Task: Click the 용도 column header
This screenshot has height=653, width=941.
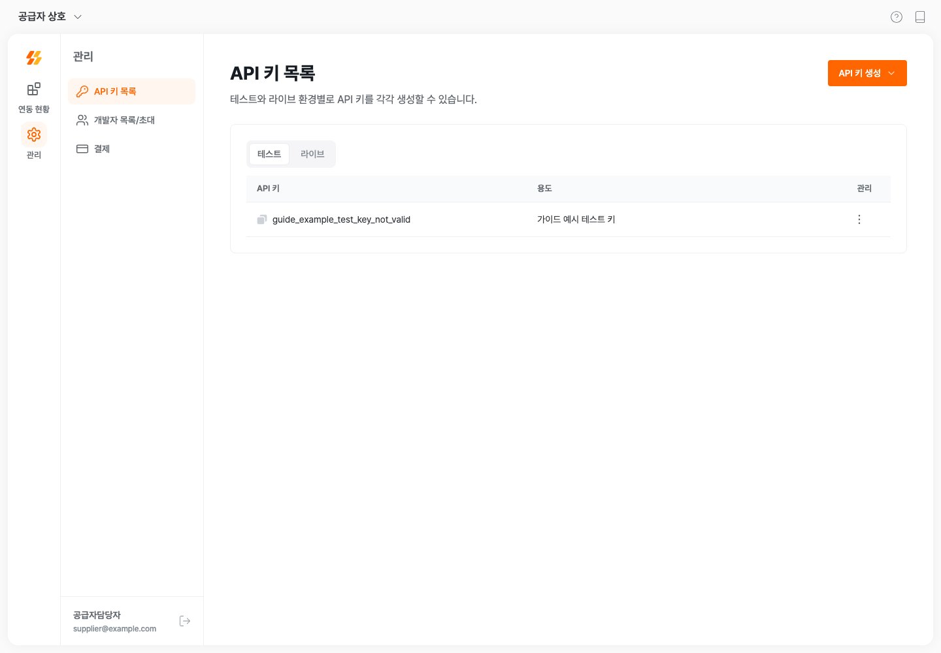Action: coord(544,188)
